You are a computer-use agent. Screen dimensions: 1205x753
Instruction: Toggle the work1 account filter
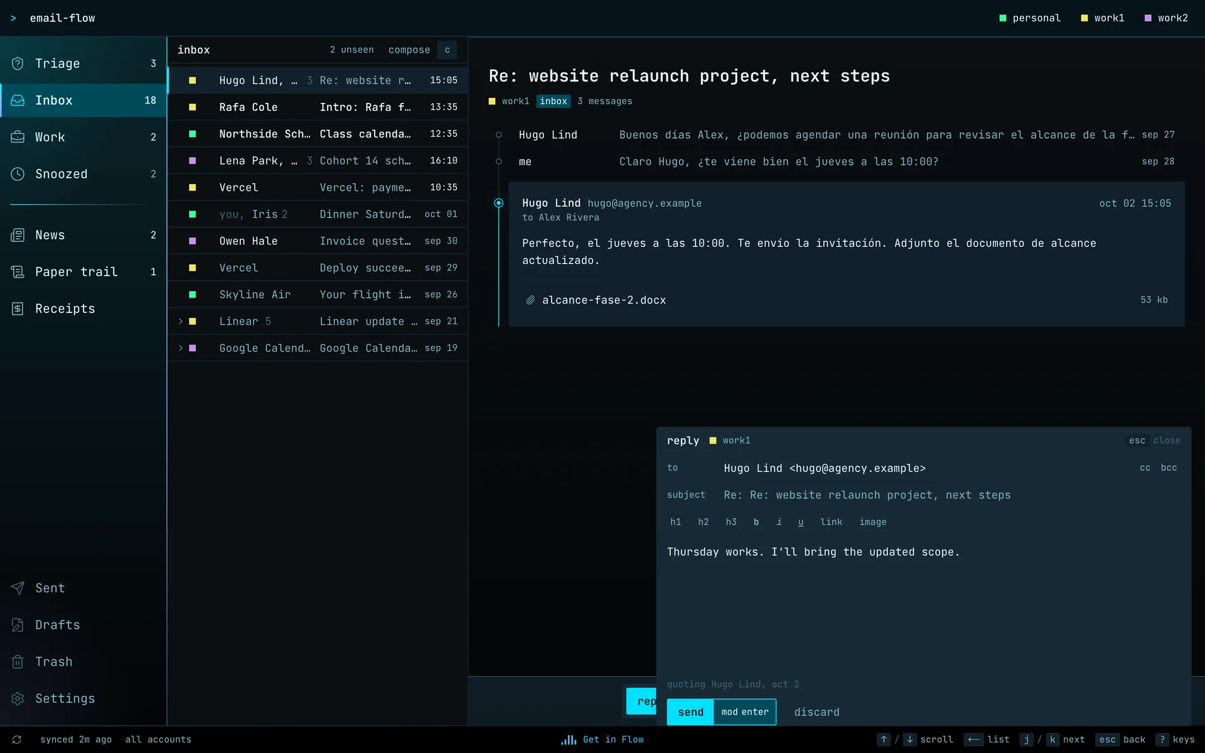tap(1103, 18)
